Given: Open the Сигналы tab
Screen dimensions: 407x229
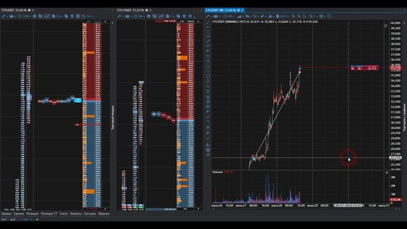Looking at the screenshot, I should (90, 214).
